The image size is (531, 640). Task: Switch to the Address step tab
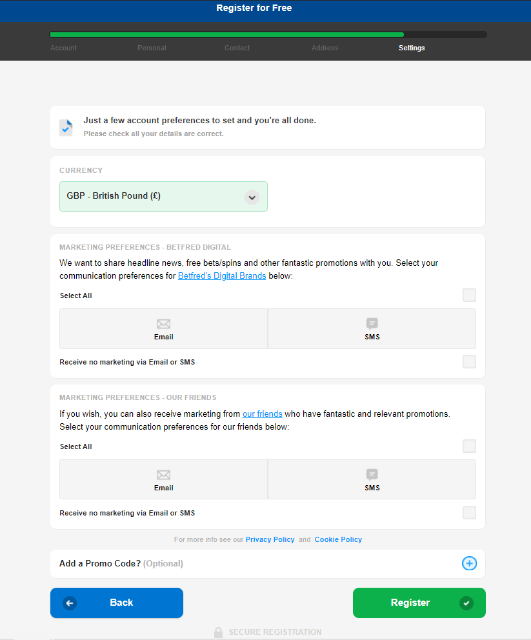point(325,48)
